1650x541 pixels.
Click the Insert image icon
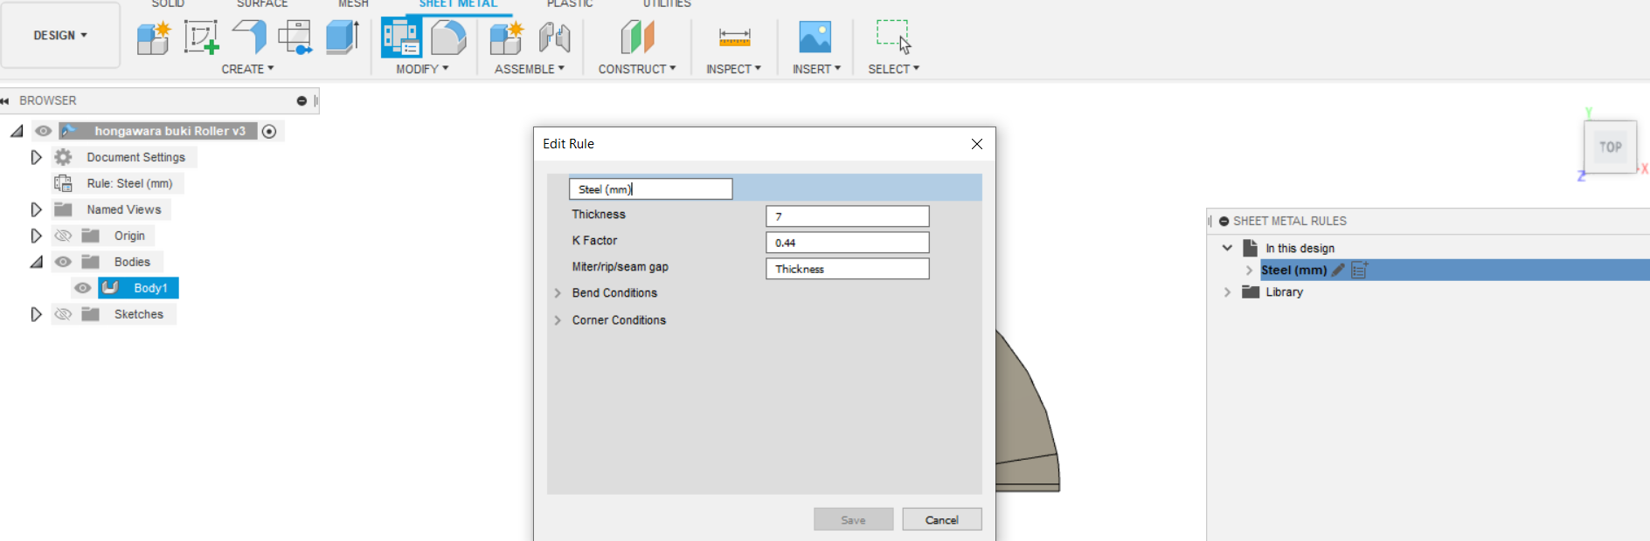(x=815, y=38)
